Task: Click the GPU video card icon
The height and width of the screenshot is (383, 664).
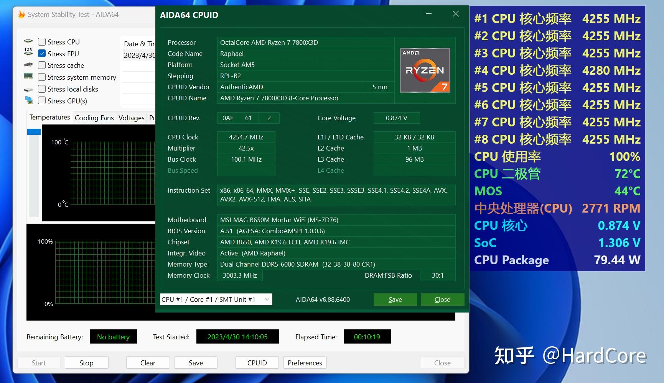Action: pyautogui.click(x=28, y=100)
